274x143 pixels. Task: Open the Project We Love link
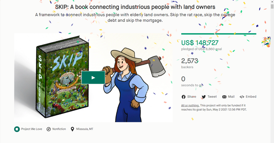(31, 129)
